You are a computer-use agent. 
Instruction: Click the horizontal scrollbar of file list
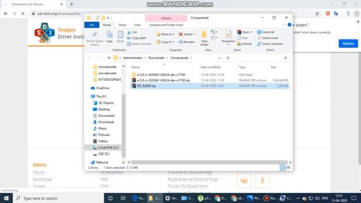[x=209, y=162]
